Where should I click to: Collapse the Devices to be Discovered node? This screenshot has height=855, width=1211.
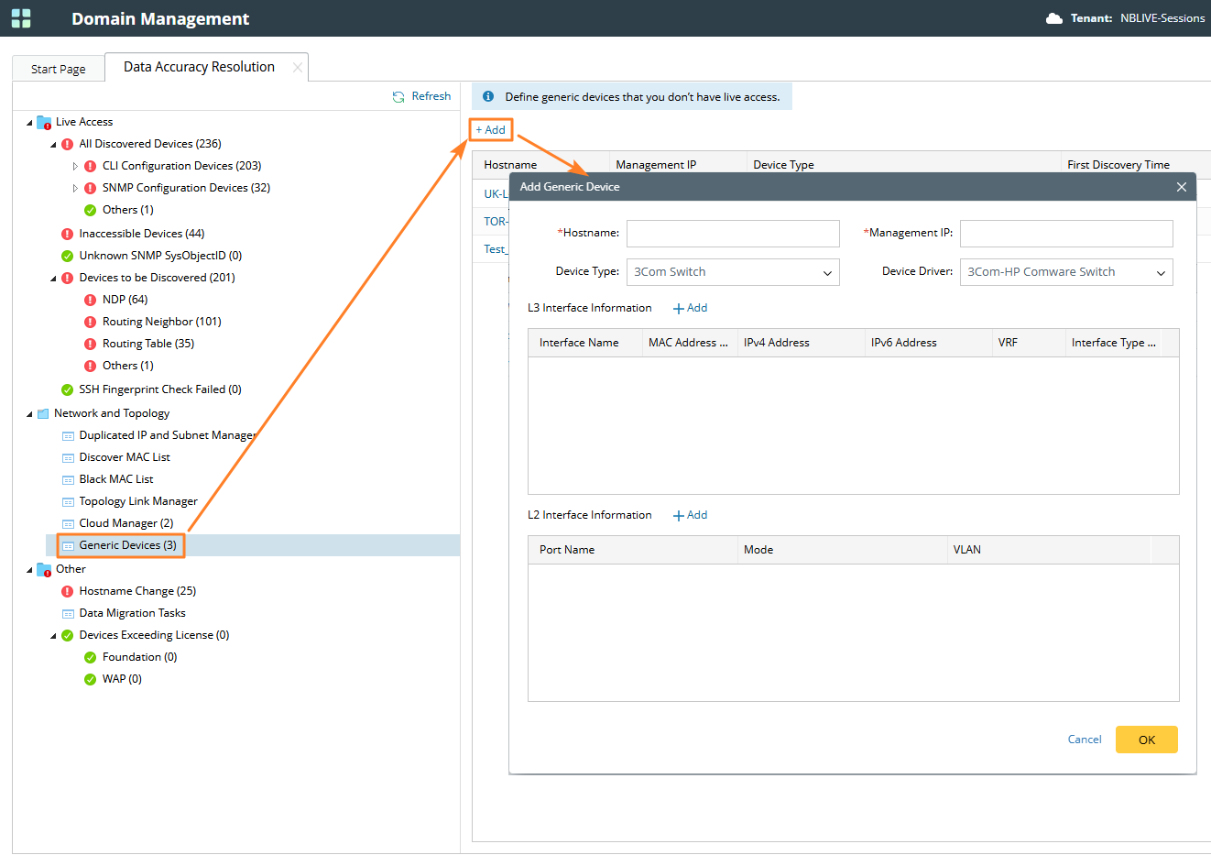click(53, 278)
